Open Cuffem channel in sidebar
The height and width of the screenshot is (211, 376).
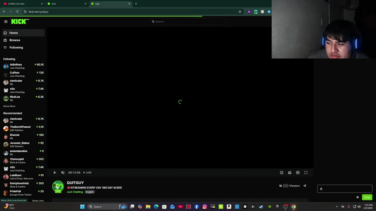(x=23, y=74)
